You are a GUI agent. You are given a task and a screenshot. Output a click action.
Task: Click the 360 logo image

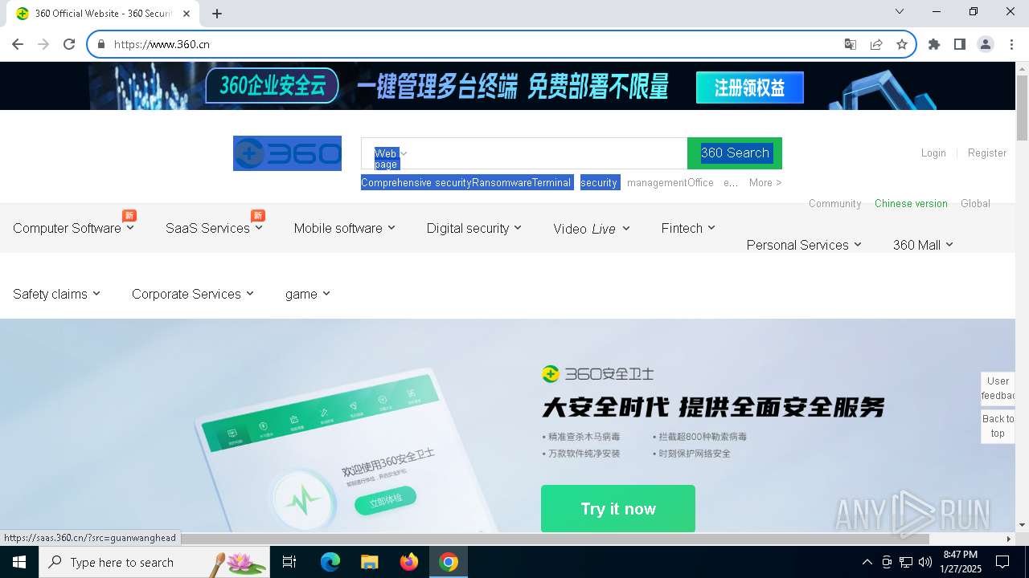(287, 153)
